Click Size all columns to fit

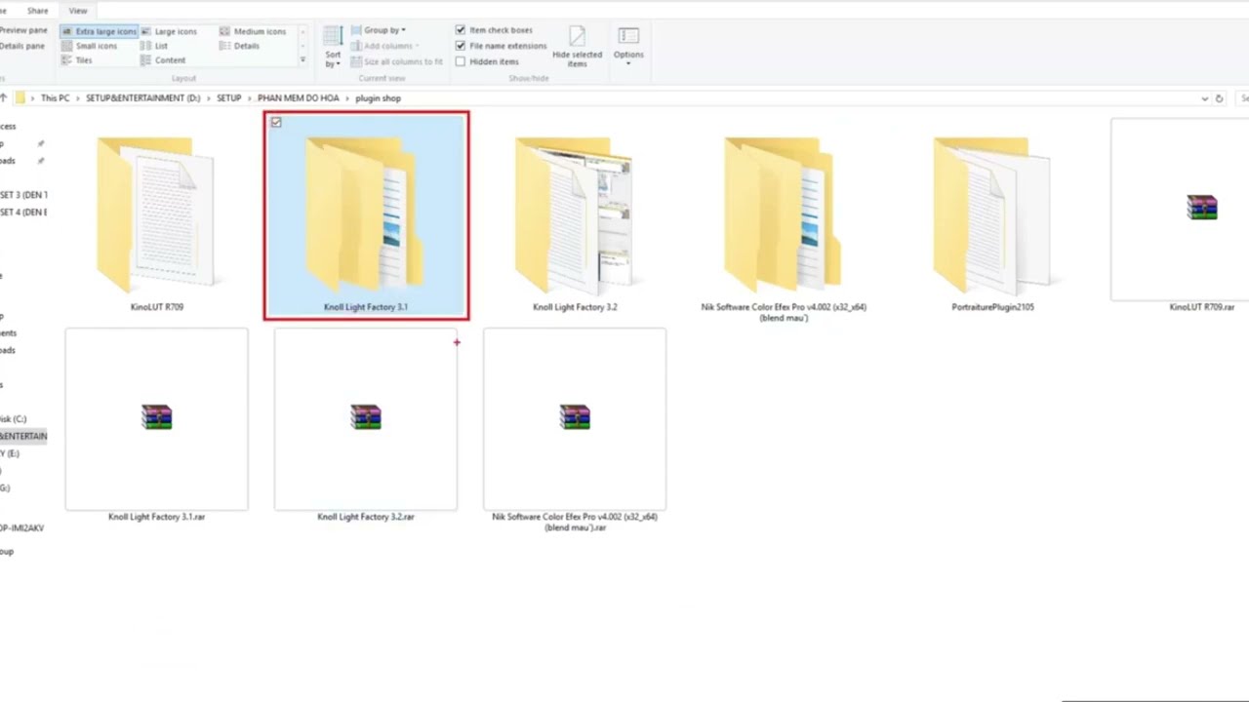click(397, 61)
